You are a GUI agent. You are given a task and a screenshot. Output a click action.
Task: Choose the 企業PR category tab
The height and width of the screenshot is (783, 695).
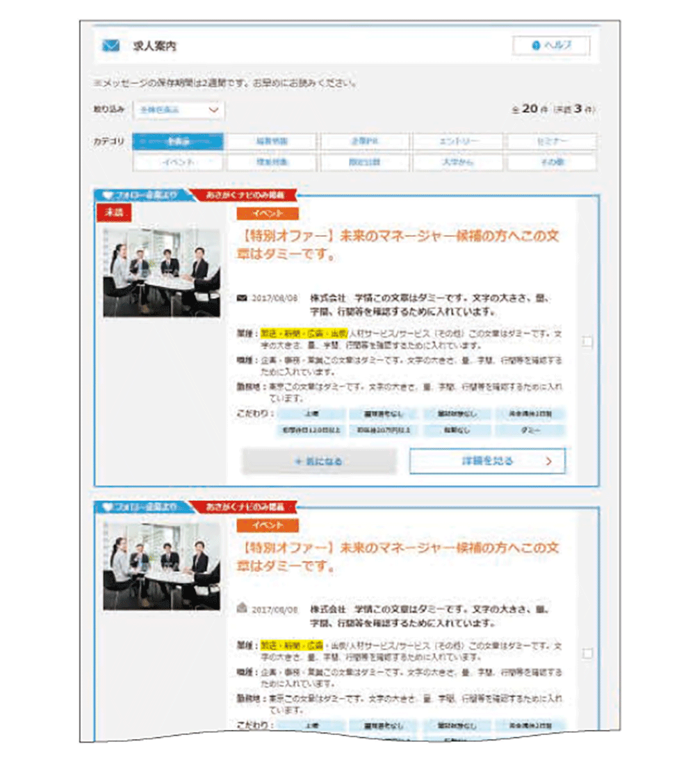[x=364, y=142]
